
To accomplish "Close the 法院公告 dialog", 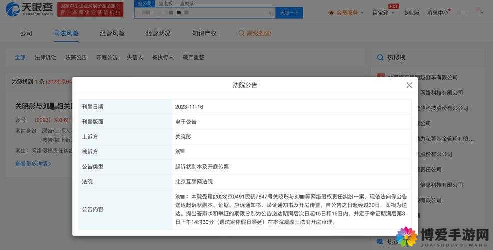I will point(409,85).
